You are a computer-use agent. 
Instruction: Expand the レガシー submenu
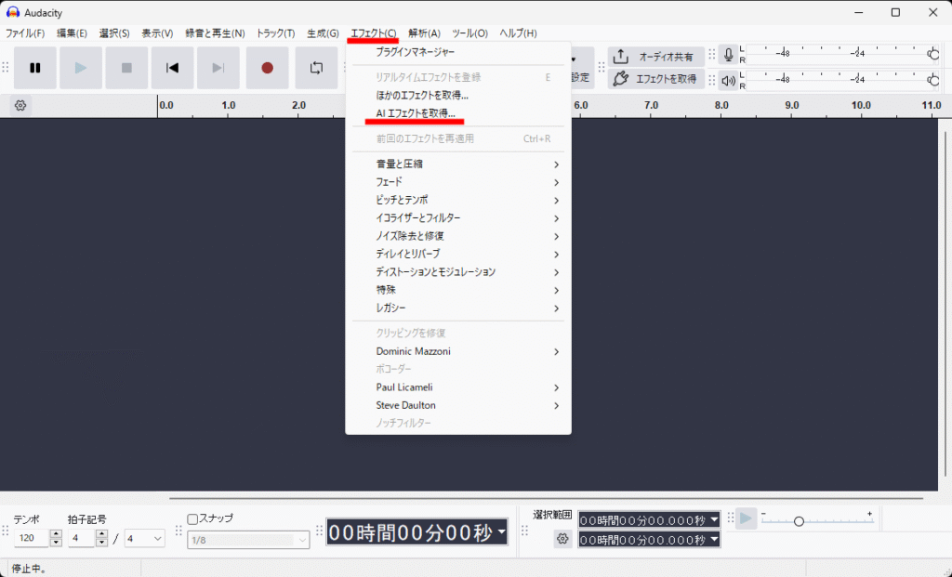457,308
